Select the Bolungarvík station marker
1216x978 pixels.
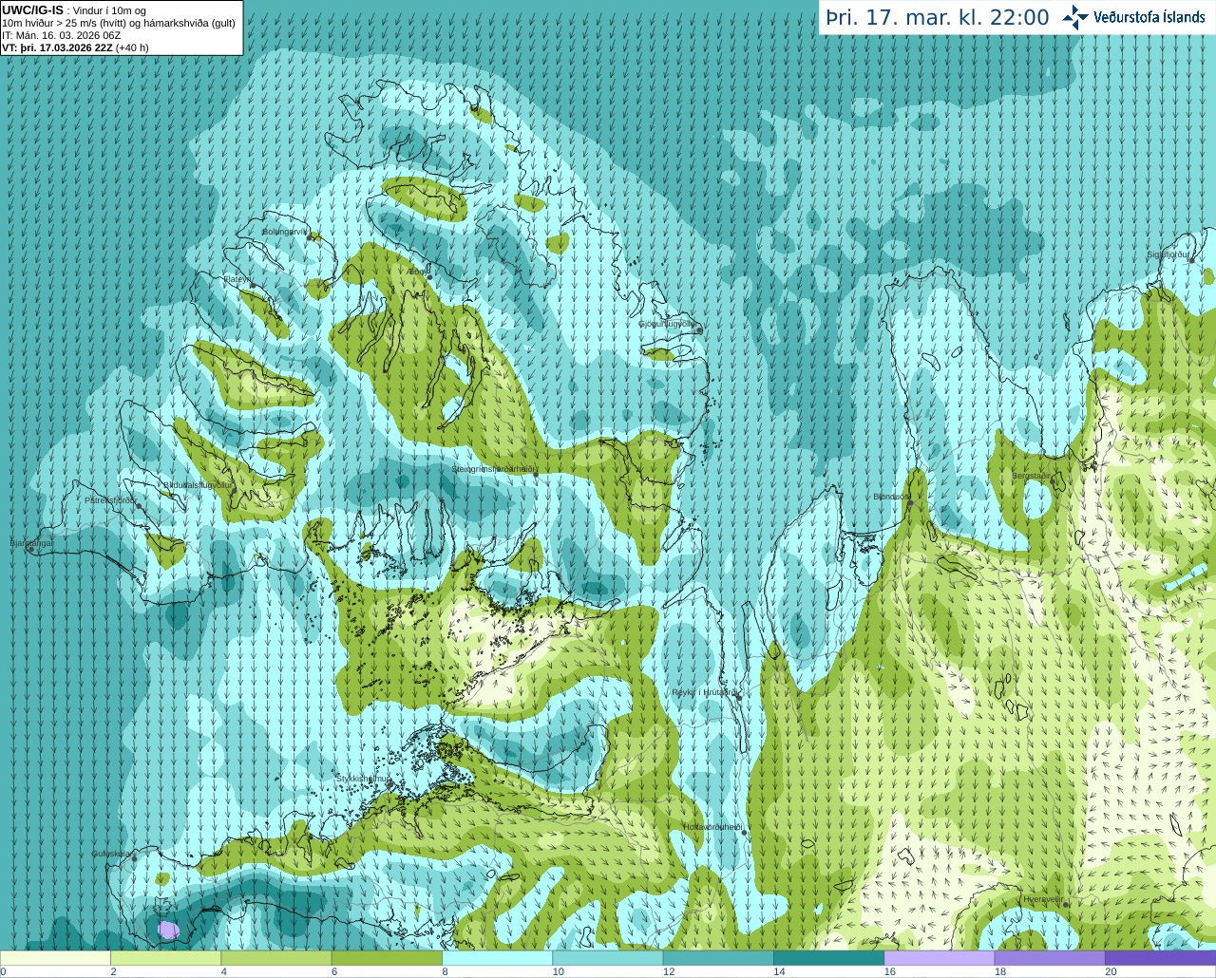[x=311, y=237]
